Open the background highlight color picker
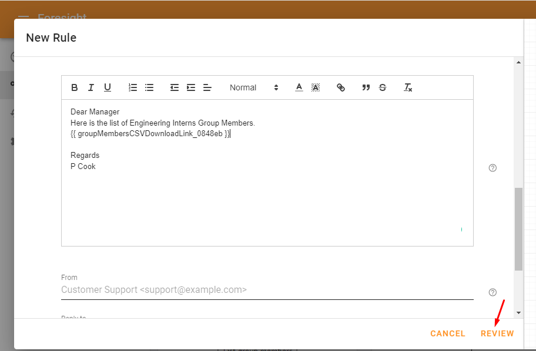 coord(316,88)
